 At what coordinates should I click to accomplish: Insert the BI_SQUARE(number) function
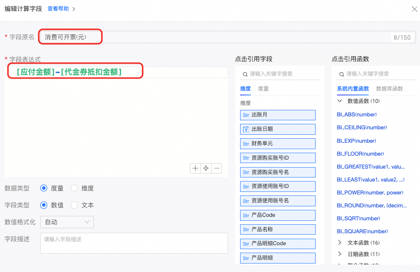point(362,231)
